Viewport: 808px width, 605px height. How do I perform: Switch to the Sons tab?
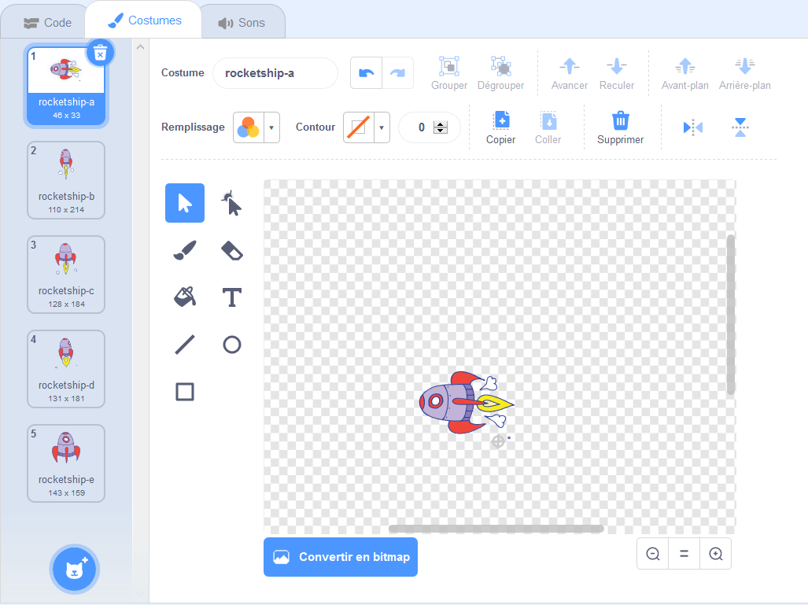point(242,22)
